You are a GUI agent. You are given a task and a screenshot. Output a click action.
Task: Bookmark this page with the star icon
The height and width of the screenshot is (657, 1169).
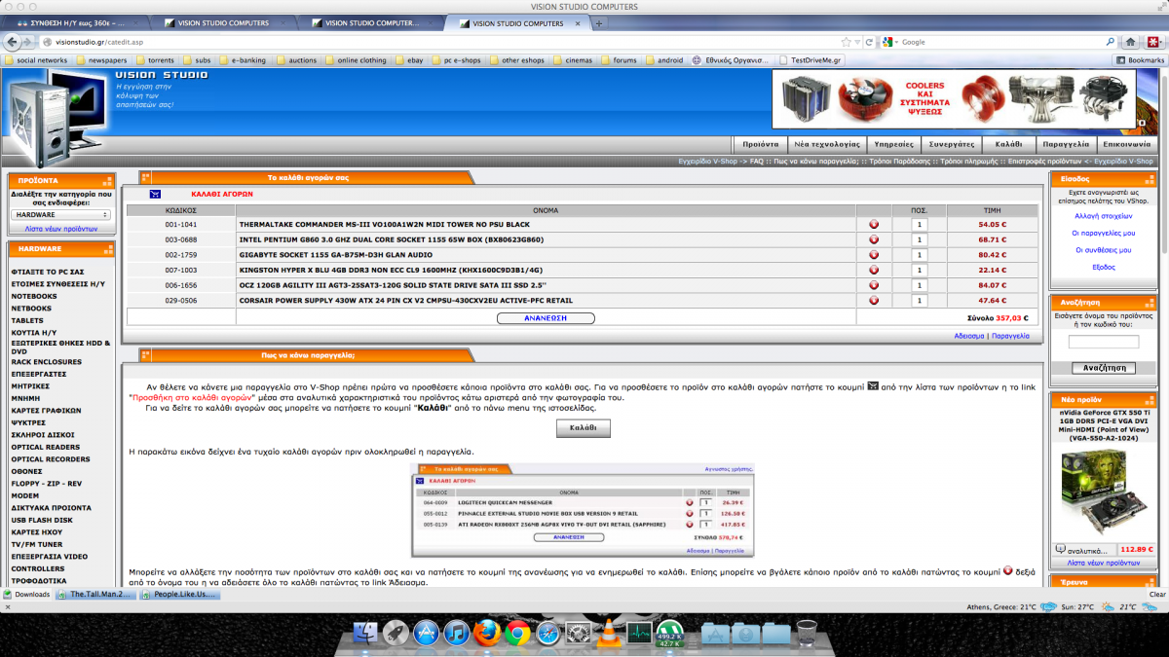[x=844, y=42]
